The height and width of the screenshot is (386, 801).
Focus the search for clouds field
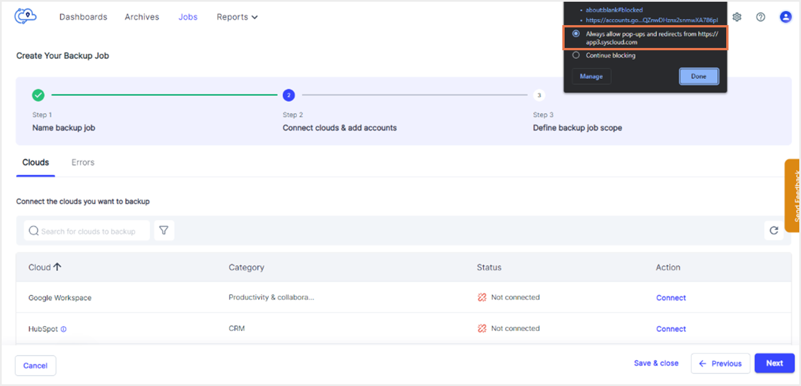click(87, 231)
